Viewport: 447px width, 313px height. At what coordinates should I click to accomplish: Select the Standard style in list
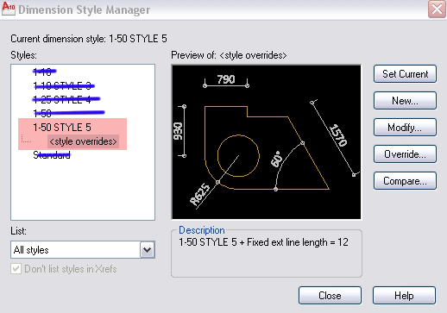pyautogui.click(x=52, y=155)
